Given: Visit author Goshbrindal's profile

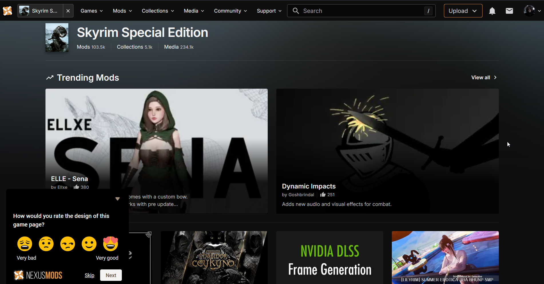Looking at the screenshot, I should click(x=301, y=195).
